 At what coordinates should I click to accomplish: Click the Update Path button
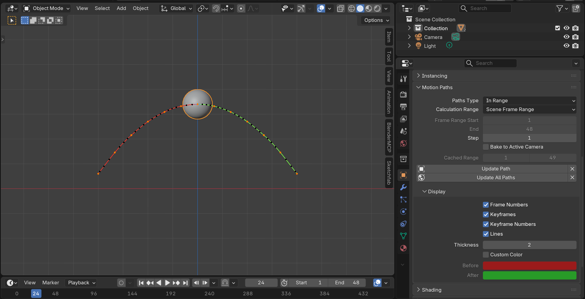click(492, 169)
